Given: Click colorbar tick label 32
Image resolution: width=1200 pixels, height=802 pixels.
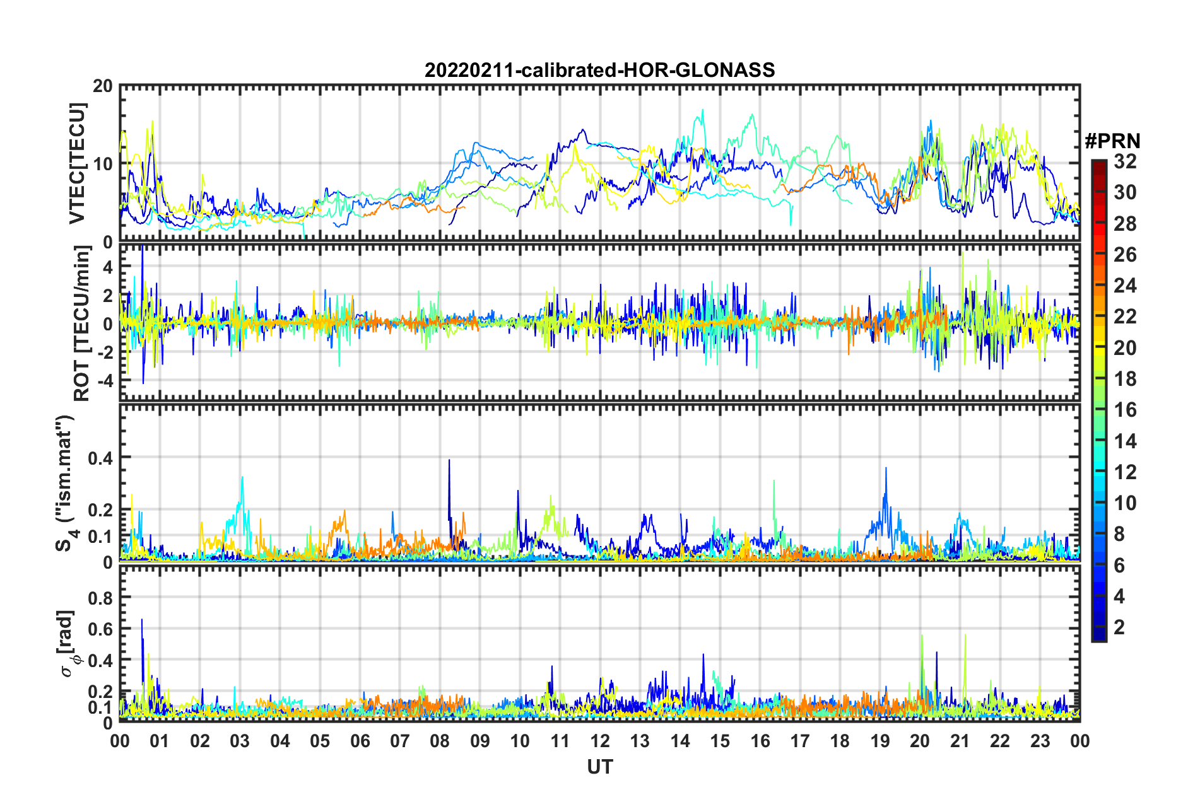Looking at the screenshot, I should pyautogui.click(x=1125, y=161).
